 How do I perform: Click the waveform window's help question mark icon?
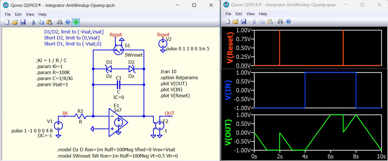pos(288,21)
